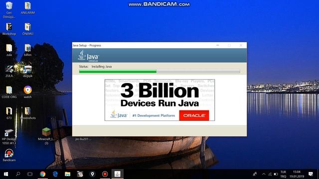Expand hidden system tray icons chevron

click(x=264, y=174)
